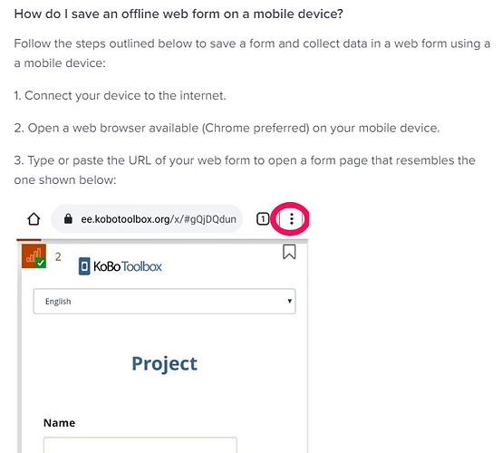Click the Name text input field

tap(140, 445)
